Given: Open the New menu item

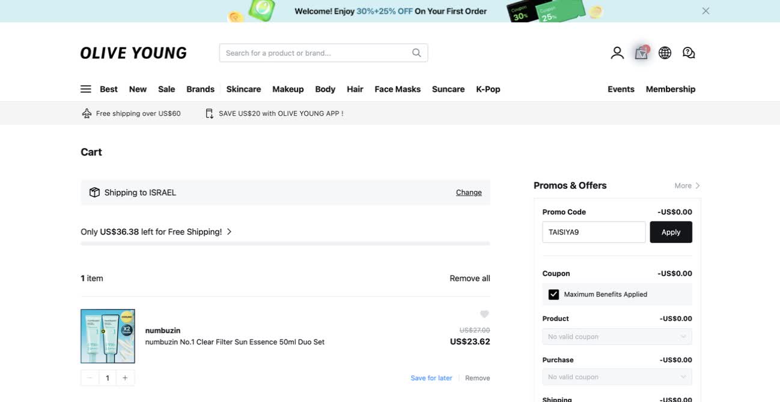Looking at the screenshot, I should coord(138,89).
